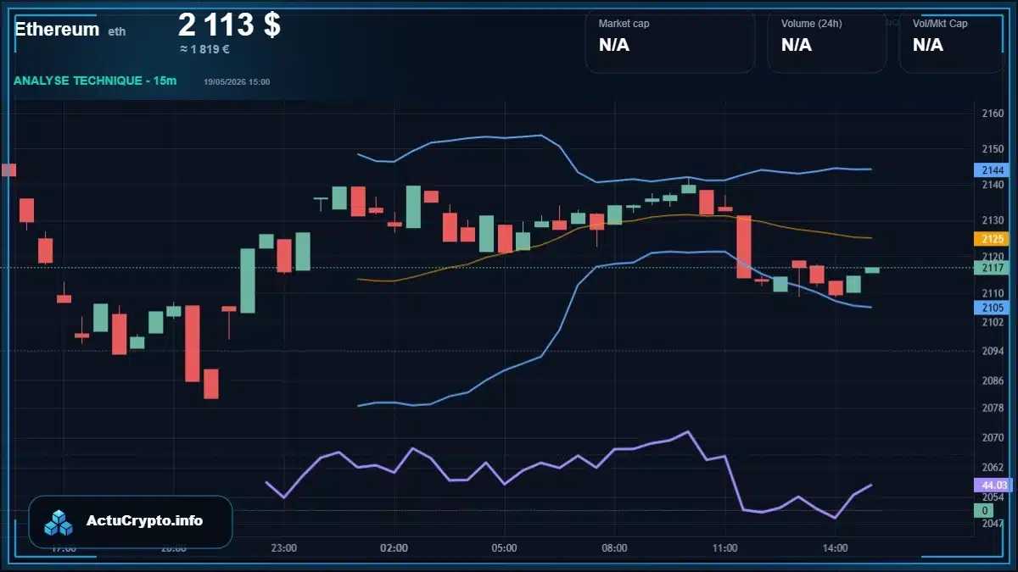Click the orange 2125 middle band price tag

click(x=990, y=239)
